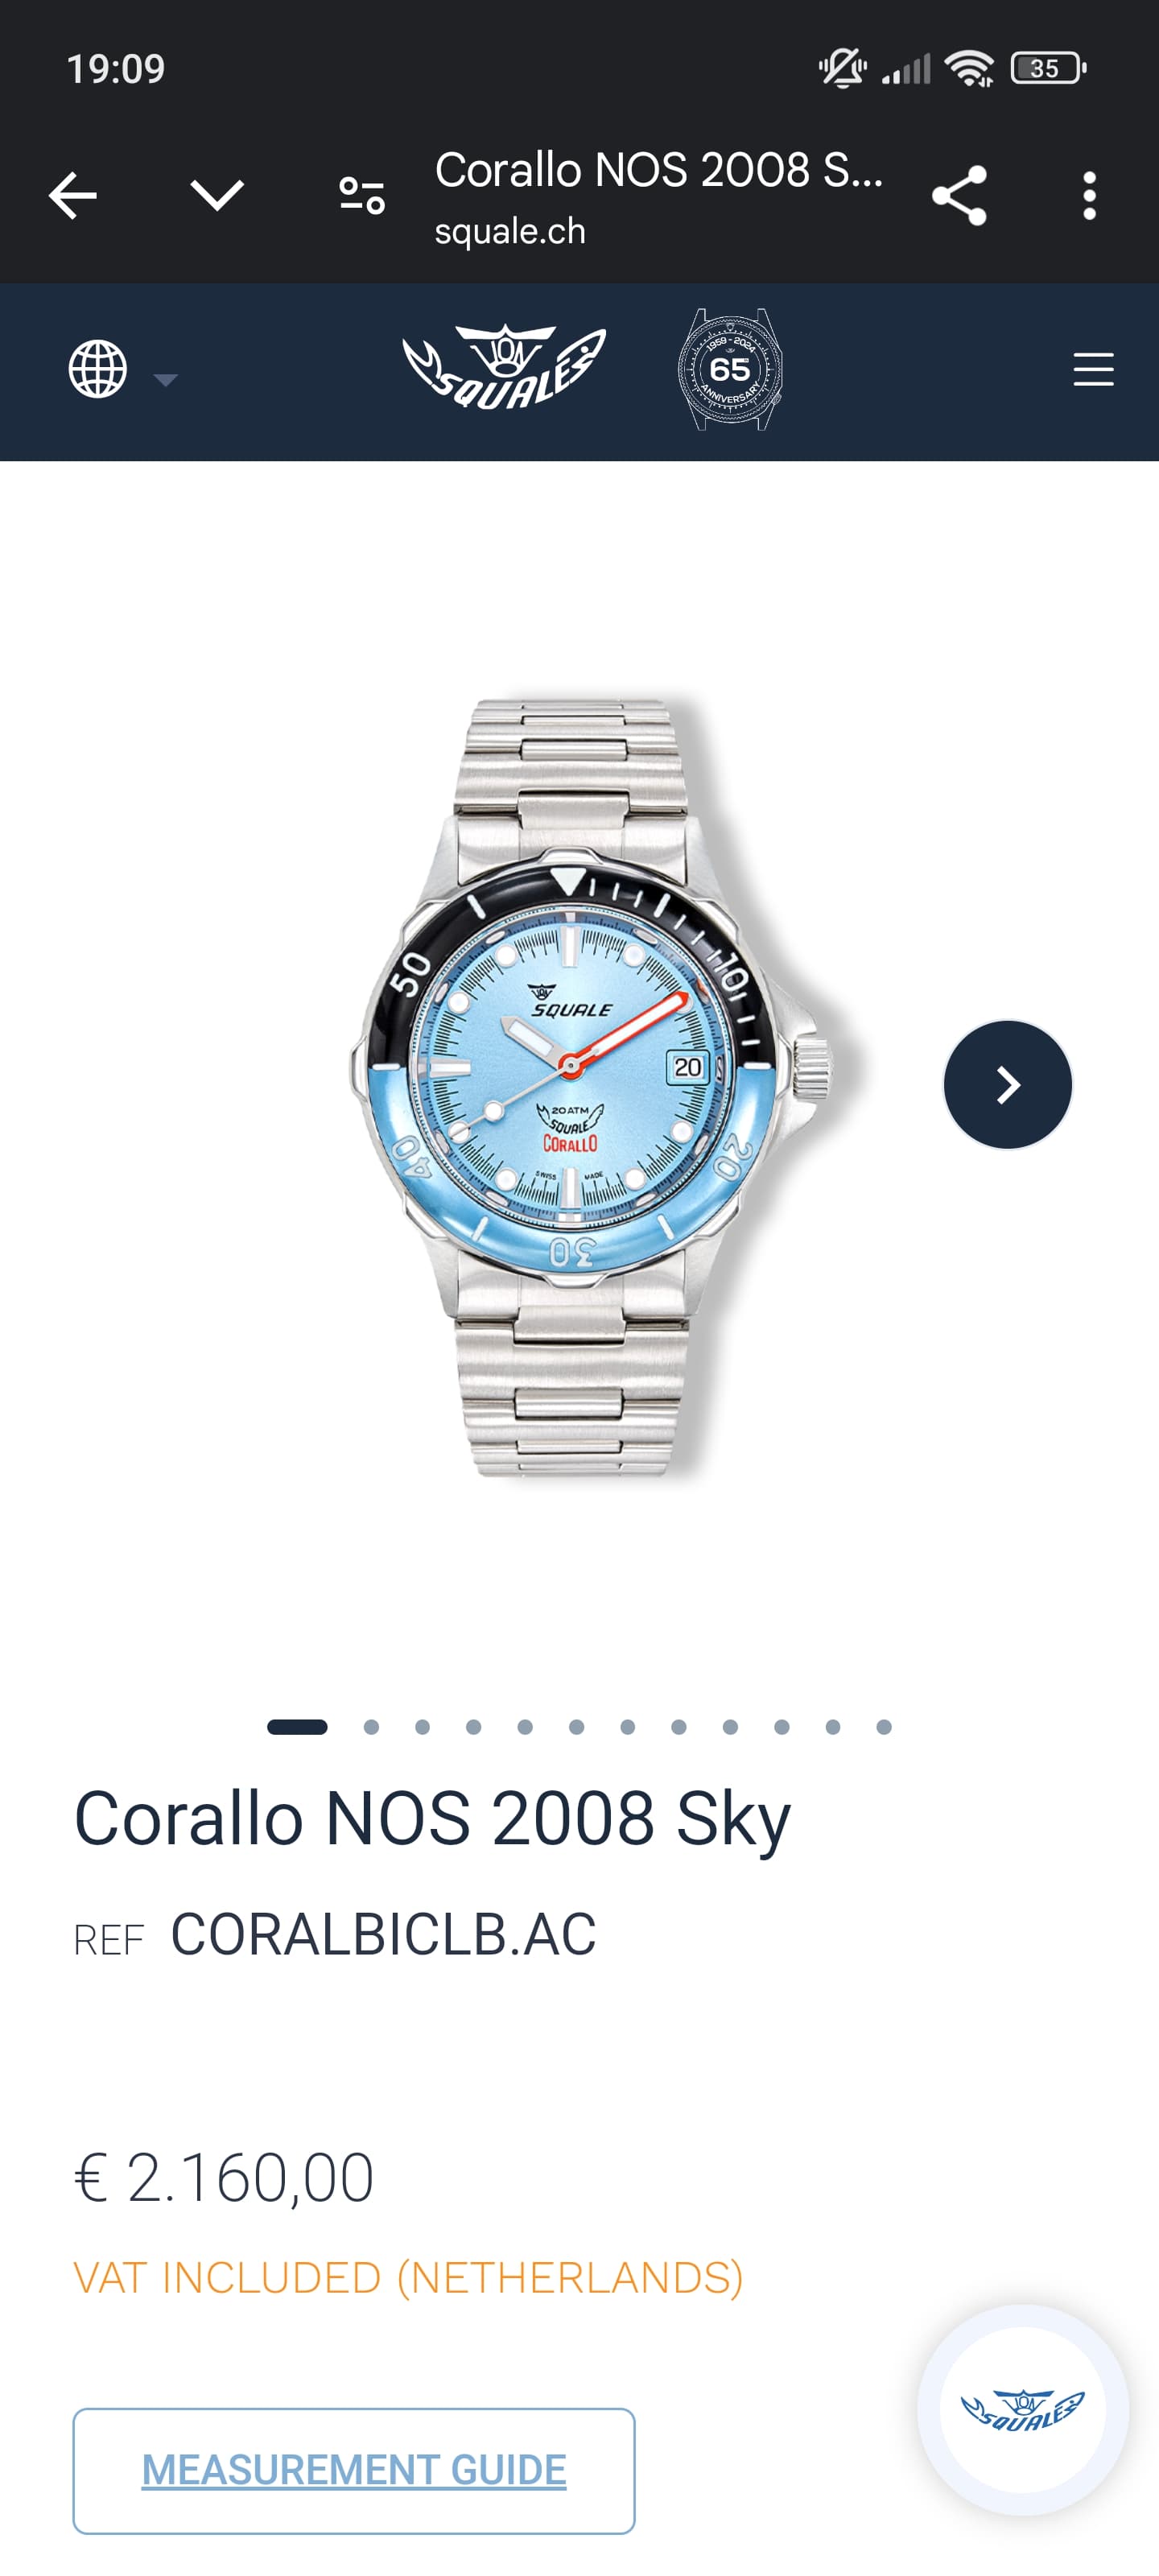Viewport: 1159px width, 2576px height.
Task: Go to the Squale logo homepage
Action: [504, 367]
